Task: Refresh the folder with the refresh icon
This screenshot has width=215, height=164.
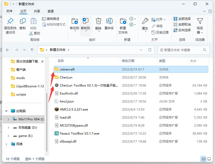Action: point(150,49)
